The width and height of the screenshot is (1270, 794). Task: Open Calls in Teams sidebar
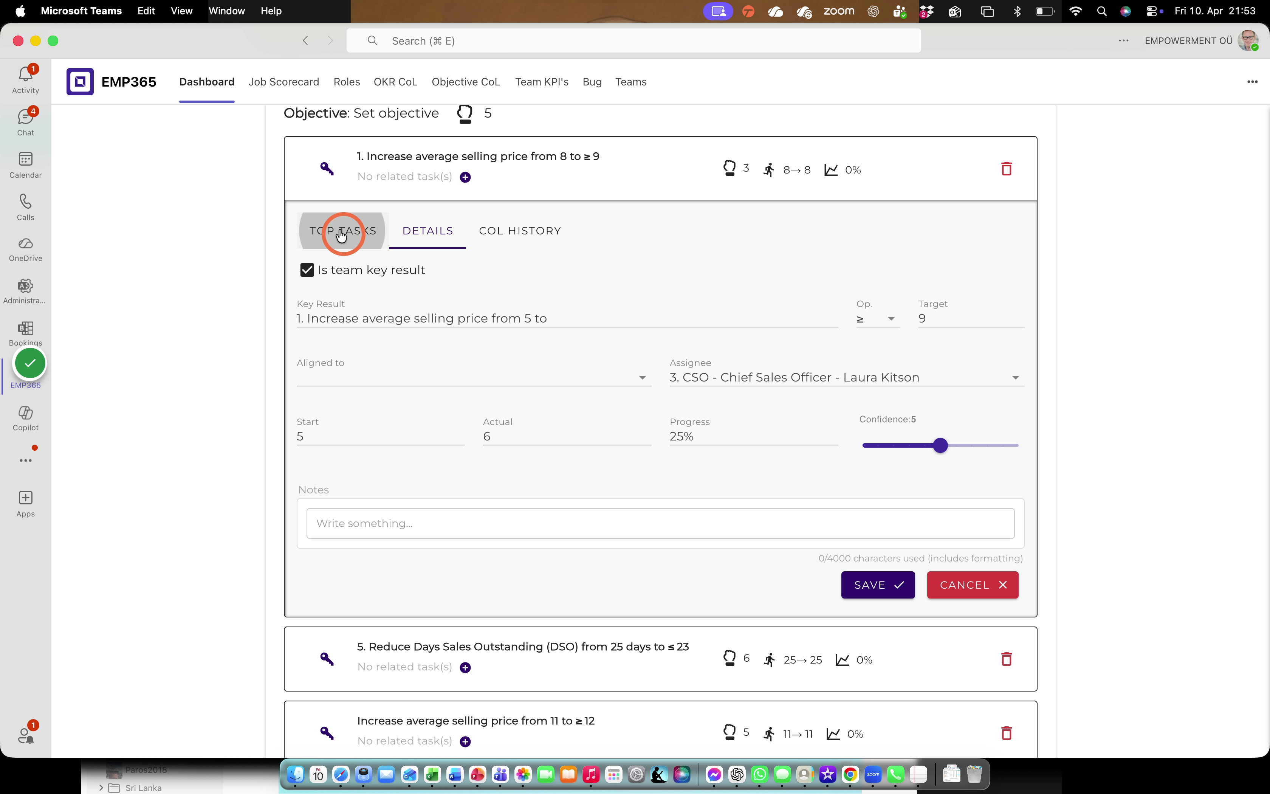pos(25,208)
